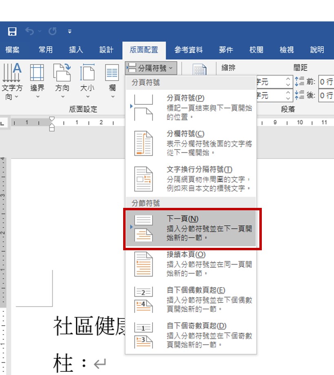Open the 文字方向 text direction tool
Screen dimensions: 334x375
pos(12,81)
